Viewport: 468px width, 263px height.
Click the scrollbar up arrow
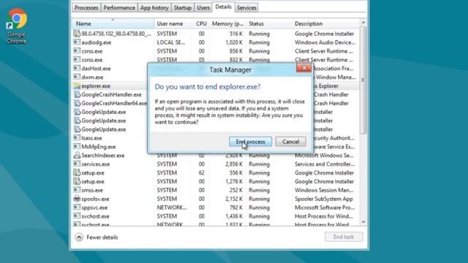[363, 23]
